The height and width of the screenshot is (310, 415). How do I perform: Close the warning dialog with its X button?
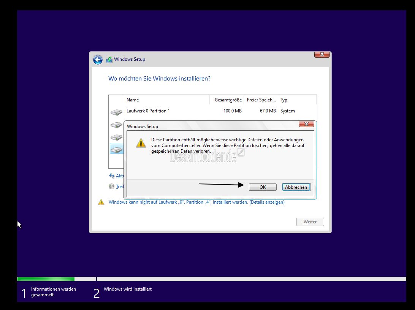point(306,124)
